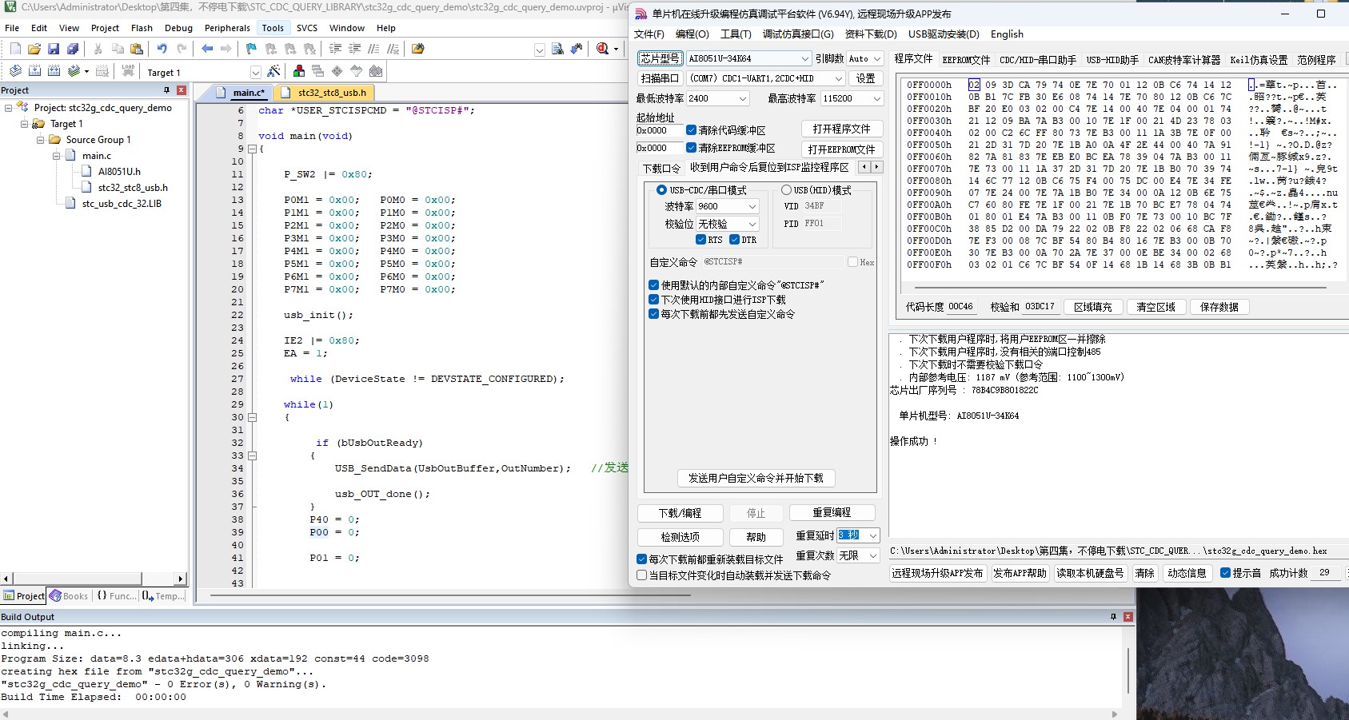Viewport: 1349px width, 720px height.
Task: Collapse the Source Group 1 tree node
Action: (40, 140)
